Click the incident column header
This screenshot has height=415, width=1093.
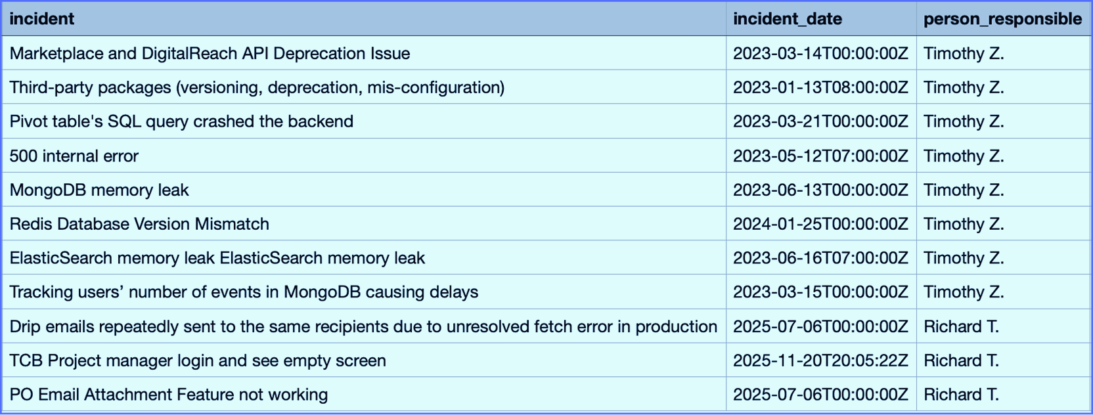[42, 19]
